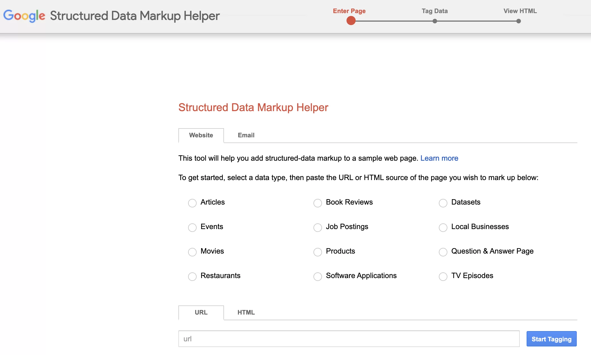591x355 pixels.
Task: Choose the Job Postings data type
Action: tap(318, 227)
